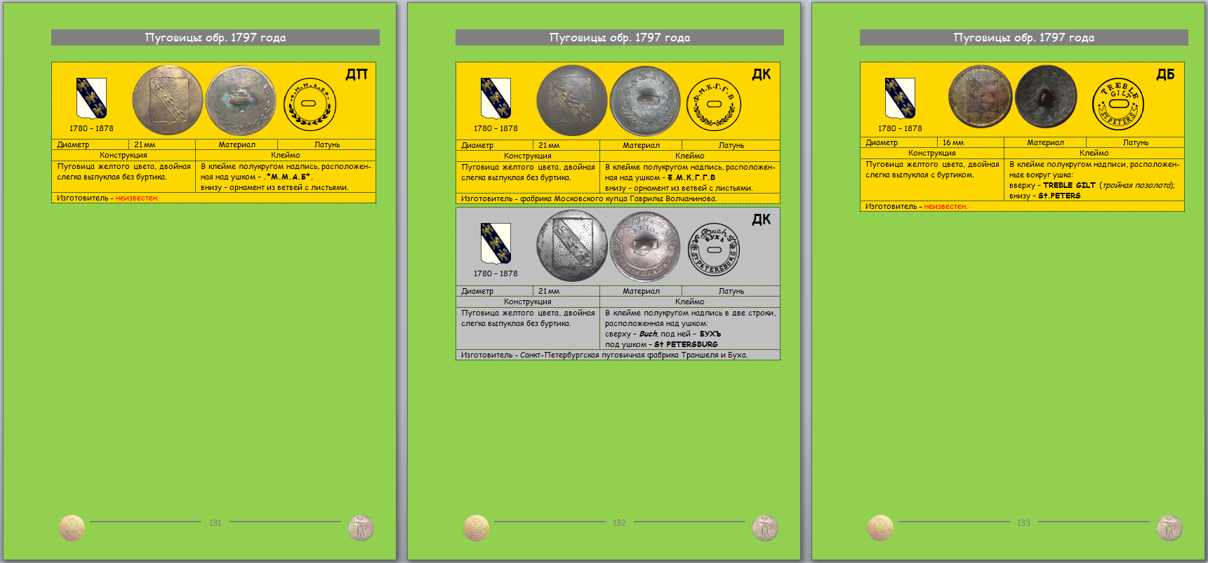The image size is (1208, 563).
Task: Click the М.М.А.Б stamp drawing on page 131
Action: click(310, 104)
